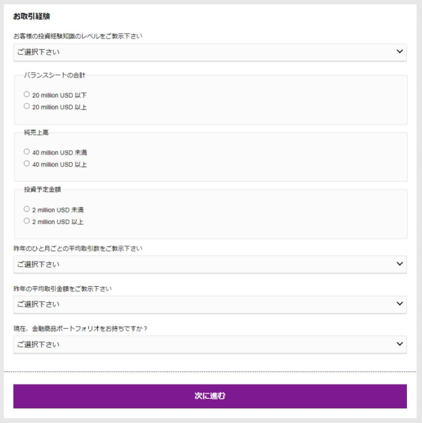Viewport: 422px width, 423px height.
Task: Click the お客様の投資経験知識のレベル label text
Action: pyautogui.click(x=78, y=36)
